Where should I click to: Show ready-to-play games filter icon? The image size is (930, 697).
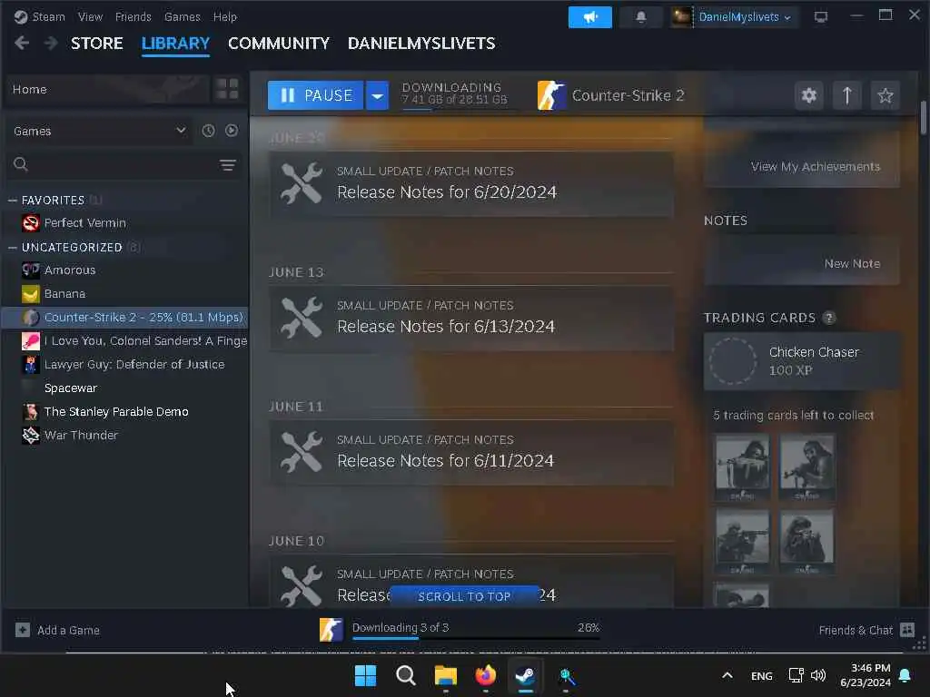pyautogui.click(x=232, y=131)
